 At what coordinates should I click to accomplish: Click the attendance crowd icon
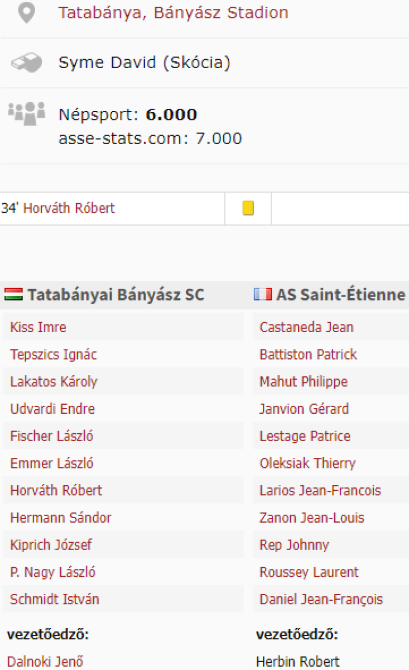pyautogui.click(x=26, y=113)
